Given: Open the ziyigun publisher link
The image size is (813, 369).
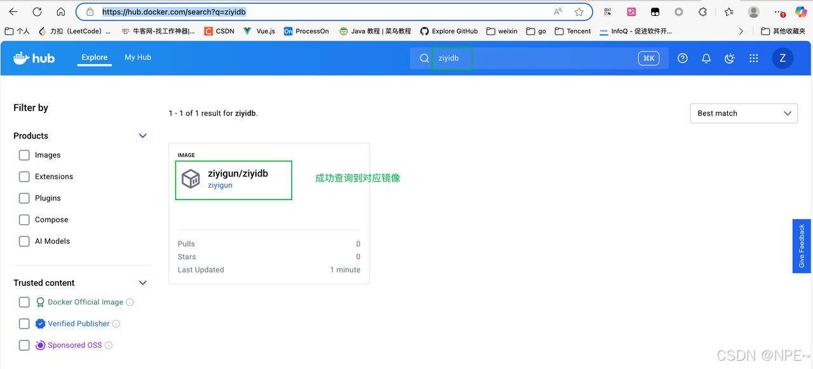Looking at the screenshot, I should coord(220,185).
